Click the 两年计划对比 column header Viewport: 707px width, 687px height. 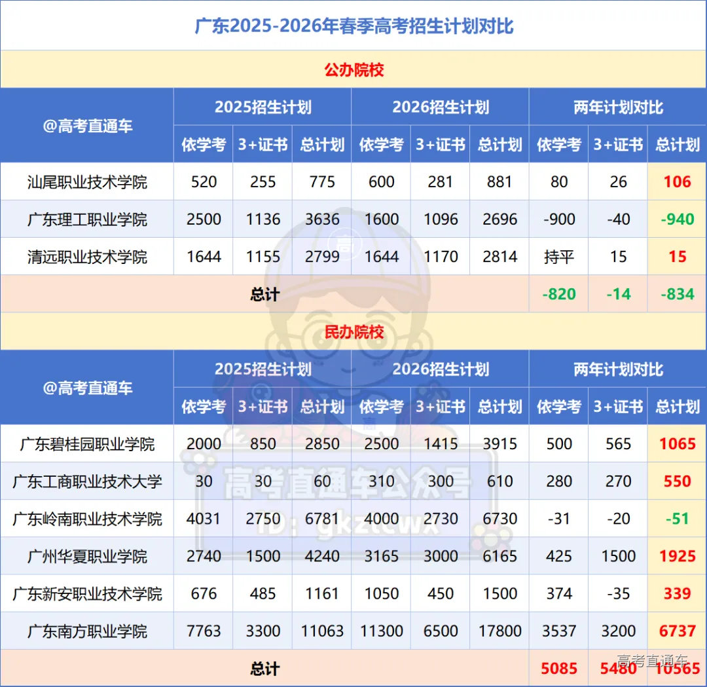pos(617,107)
